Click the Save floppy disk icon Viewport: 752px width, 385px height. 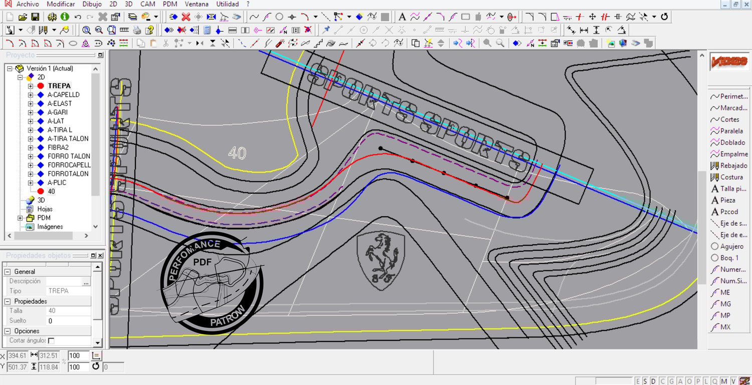pos(35,17)
